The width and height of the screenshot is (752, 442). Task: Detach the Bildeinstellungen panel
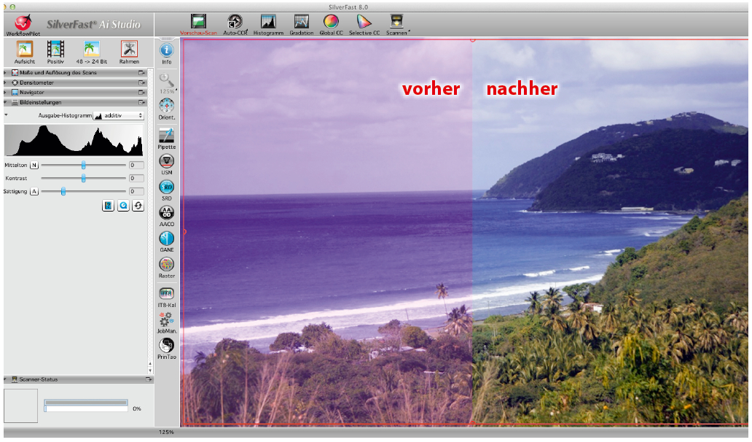[141, 102]
